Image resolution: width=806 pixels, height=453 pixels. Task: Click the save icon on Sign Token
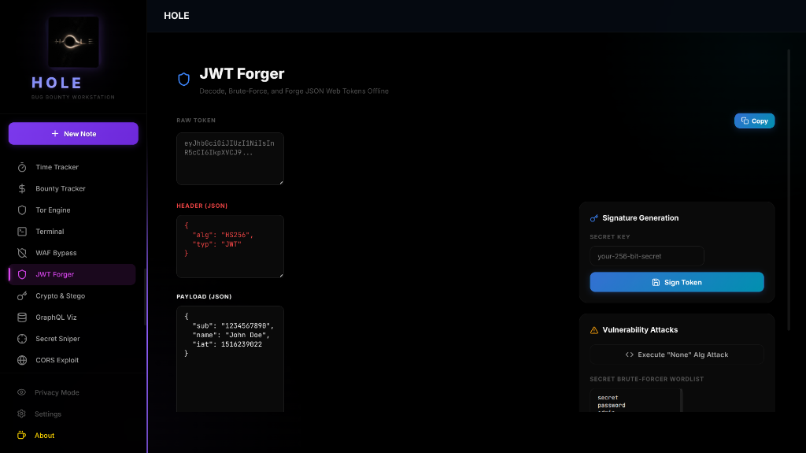point(656,282)
